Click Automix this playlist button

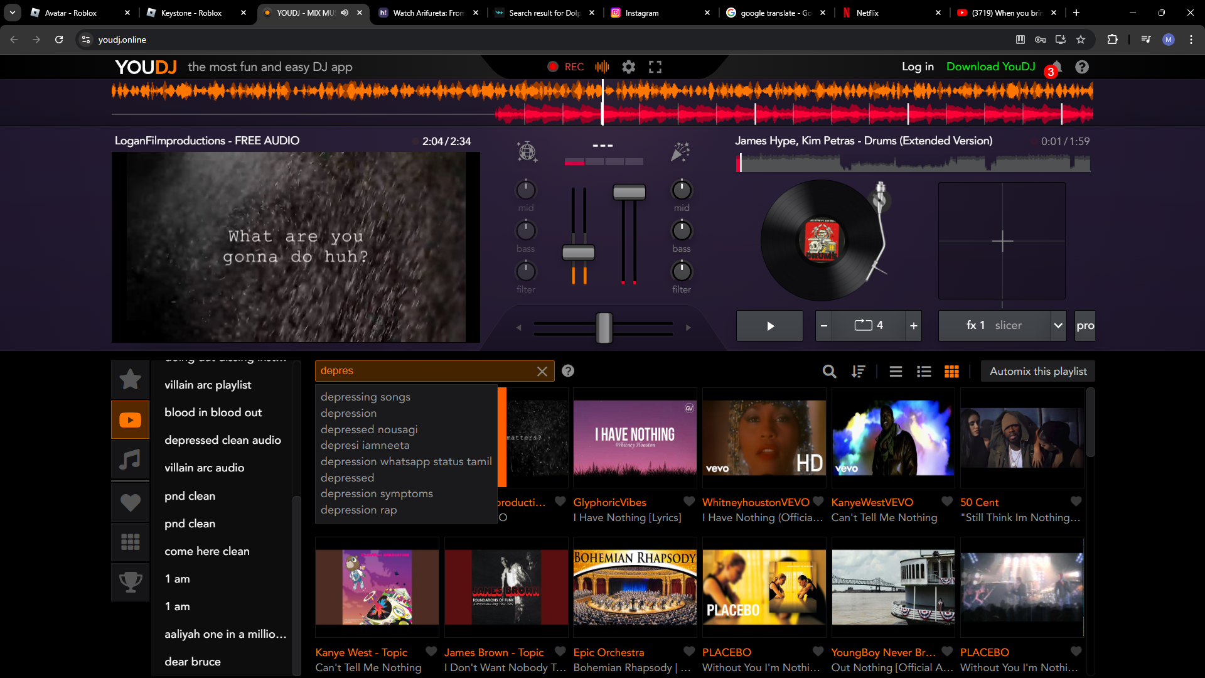point(1038,371)
